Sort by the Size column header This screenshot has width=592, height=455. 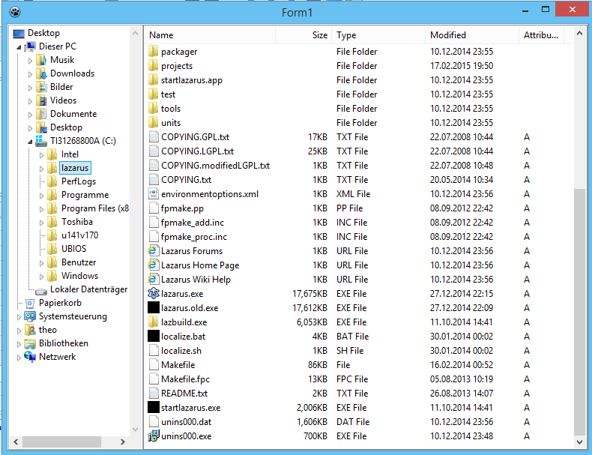coord(303,35)
